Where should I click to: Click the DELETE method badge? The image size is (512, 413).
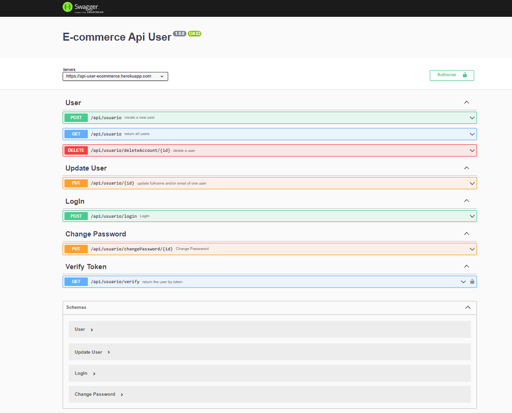pyautogui.click(x=76, y=150)
